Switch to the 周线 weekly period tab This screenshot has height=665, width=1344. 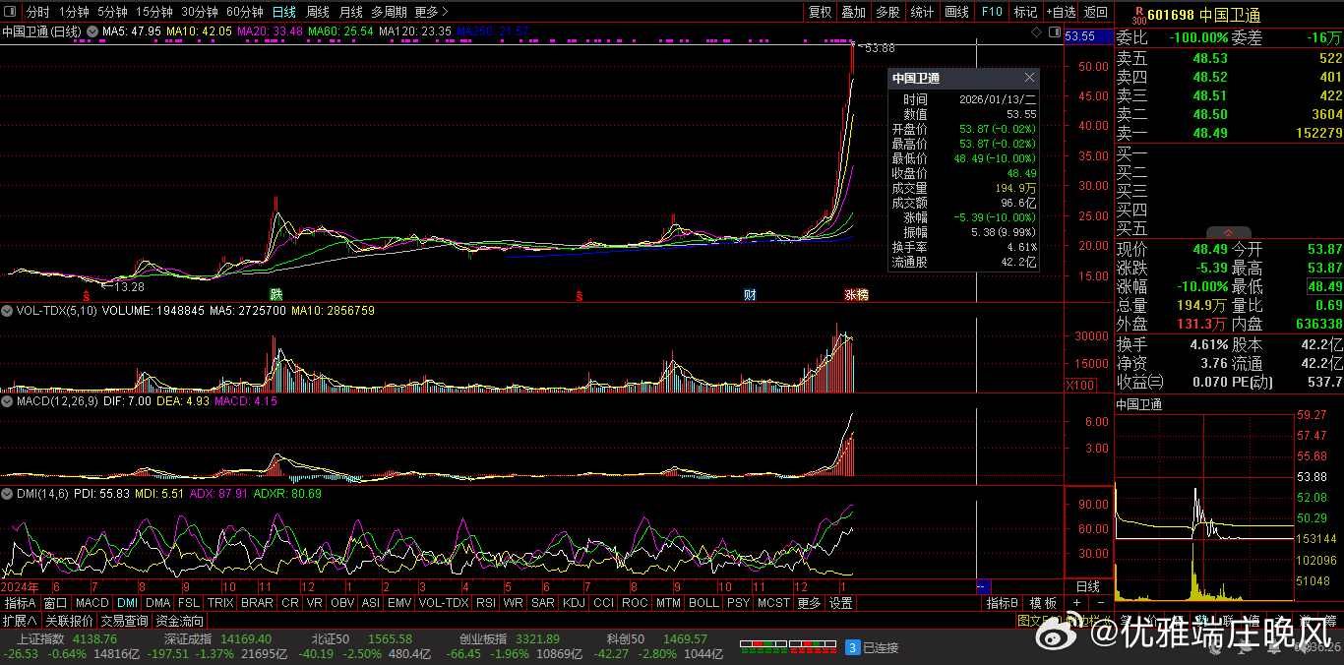[x=317, y=12]
